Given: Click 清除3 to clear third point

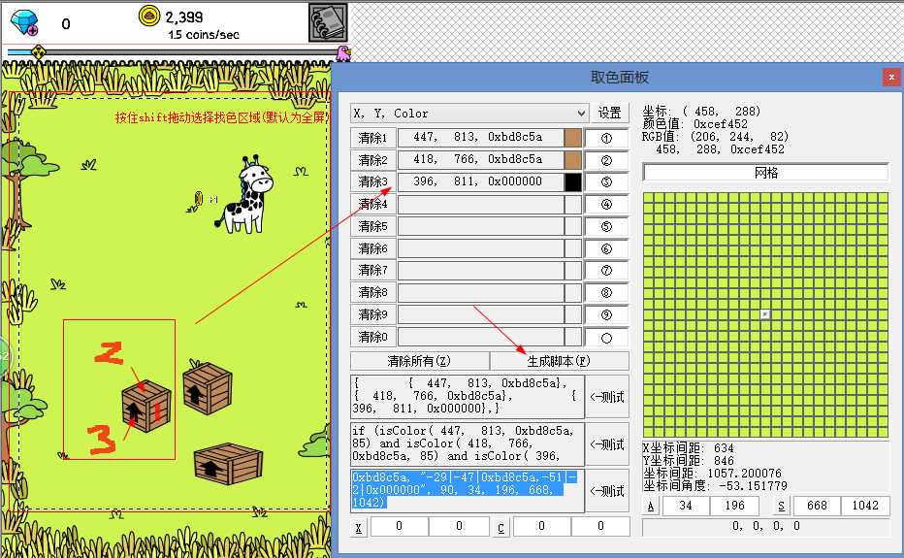Looking at the screenshot, I should click(373, 181).
